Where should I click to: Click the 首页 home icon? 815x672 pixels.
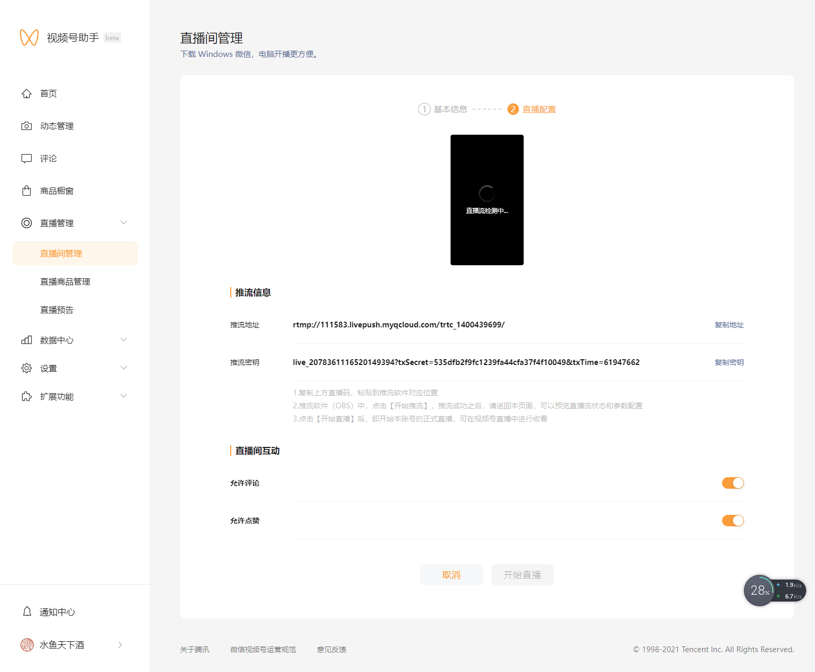coord(27,93)
